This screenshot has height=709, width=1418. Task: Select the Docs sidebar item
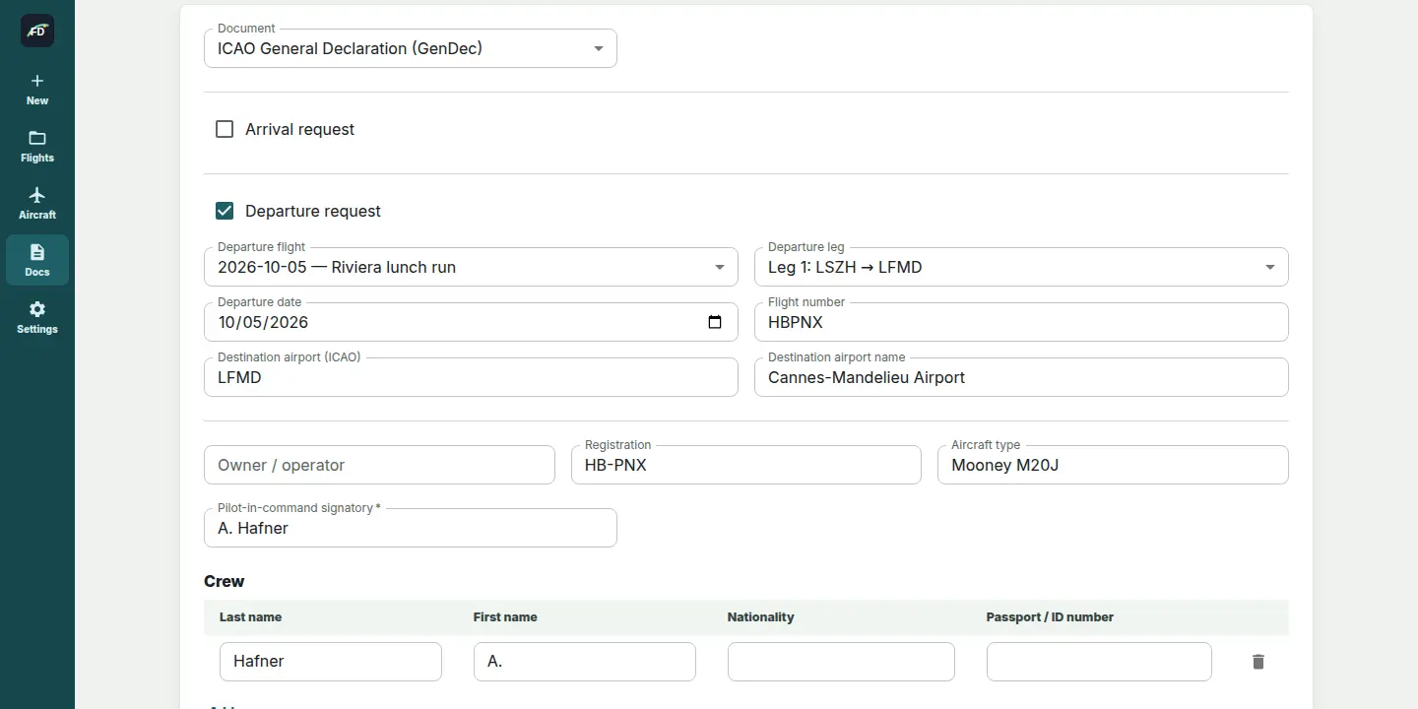[x=37, y=260]
